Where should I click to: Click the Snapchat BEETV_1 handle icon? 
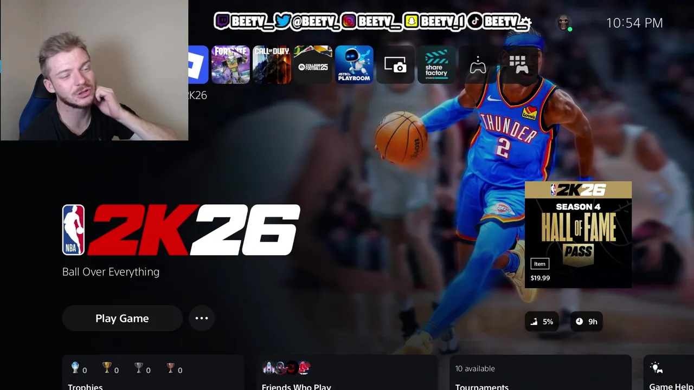point(412,22)
